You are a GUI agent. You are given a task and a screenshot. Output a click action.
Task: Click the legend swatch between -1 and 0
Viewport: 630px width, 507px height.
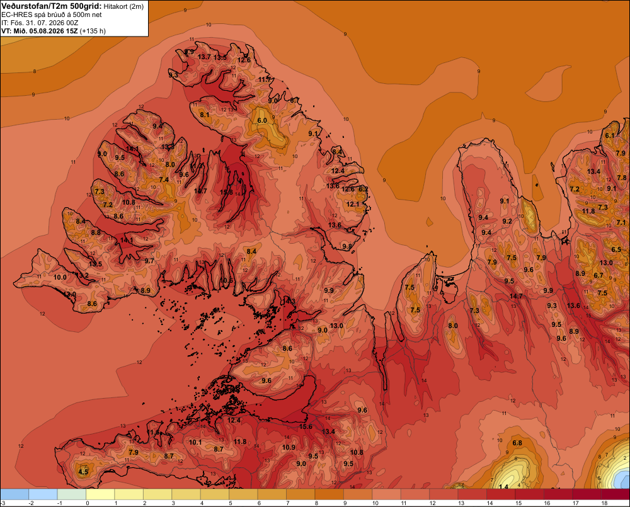[x=72, y=494]
